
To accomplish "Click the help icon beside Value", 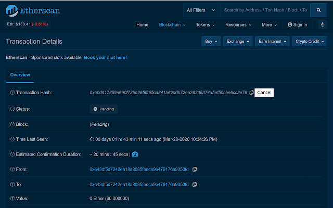I will click(x=12, y=199).
